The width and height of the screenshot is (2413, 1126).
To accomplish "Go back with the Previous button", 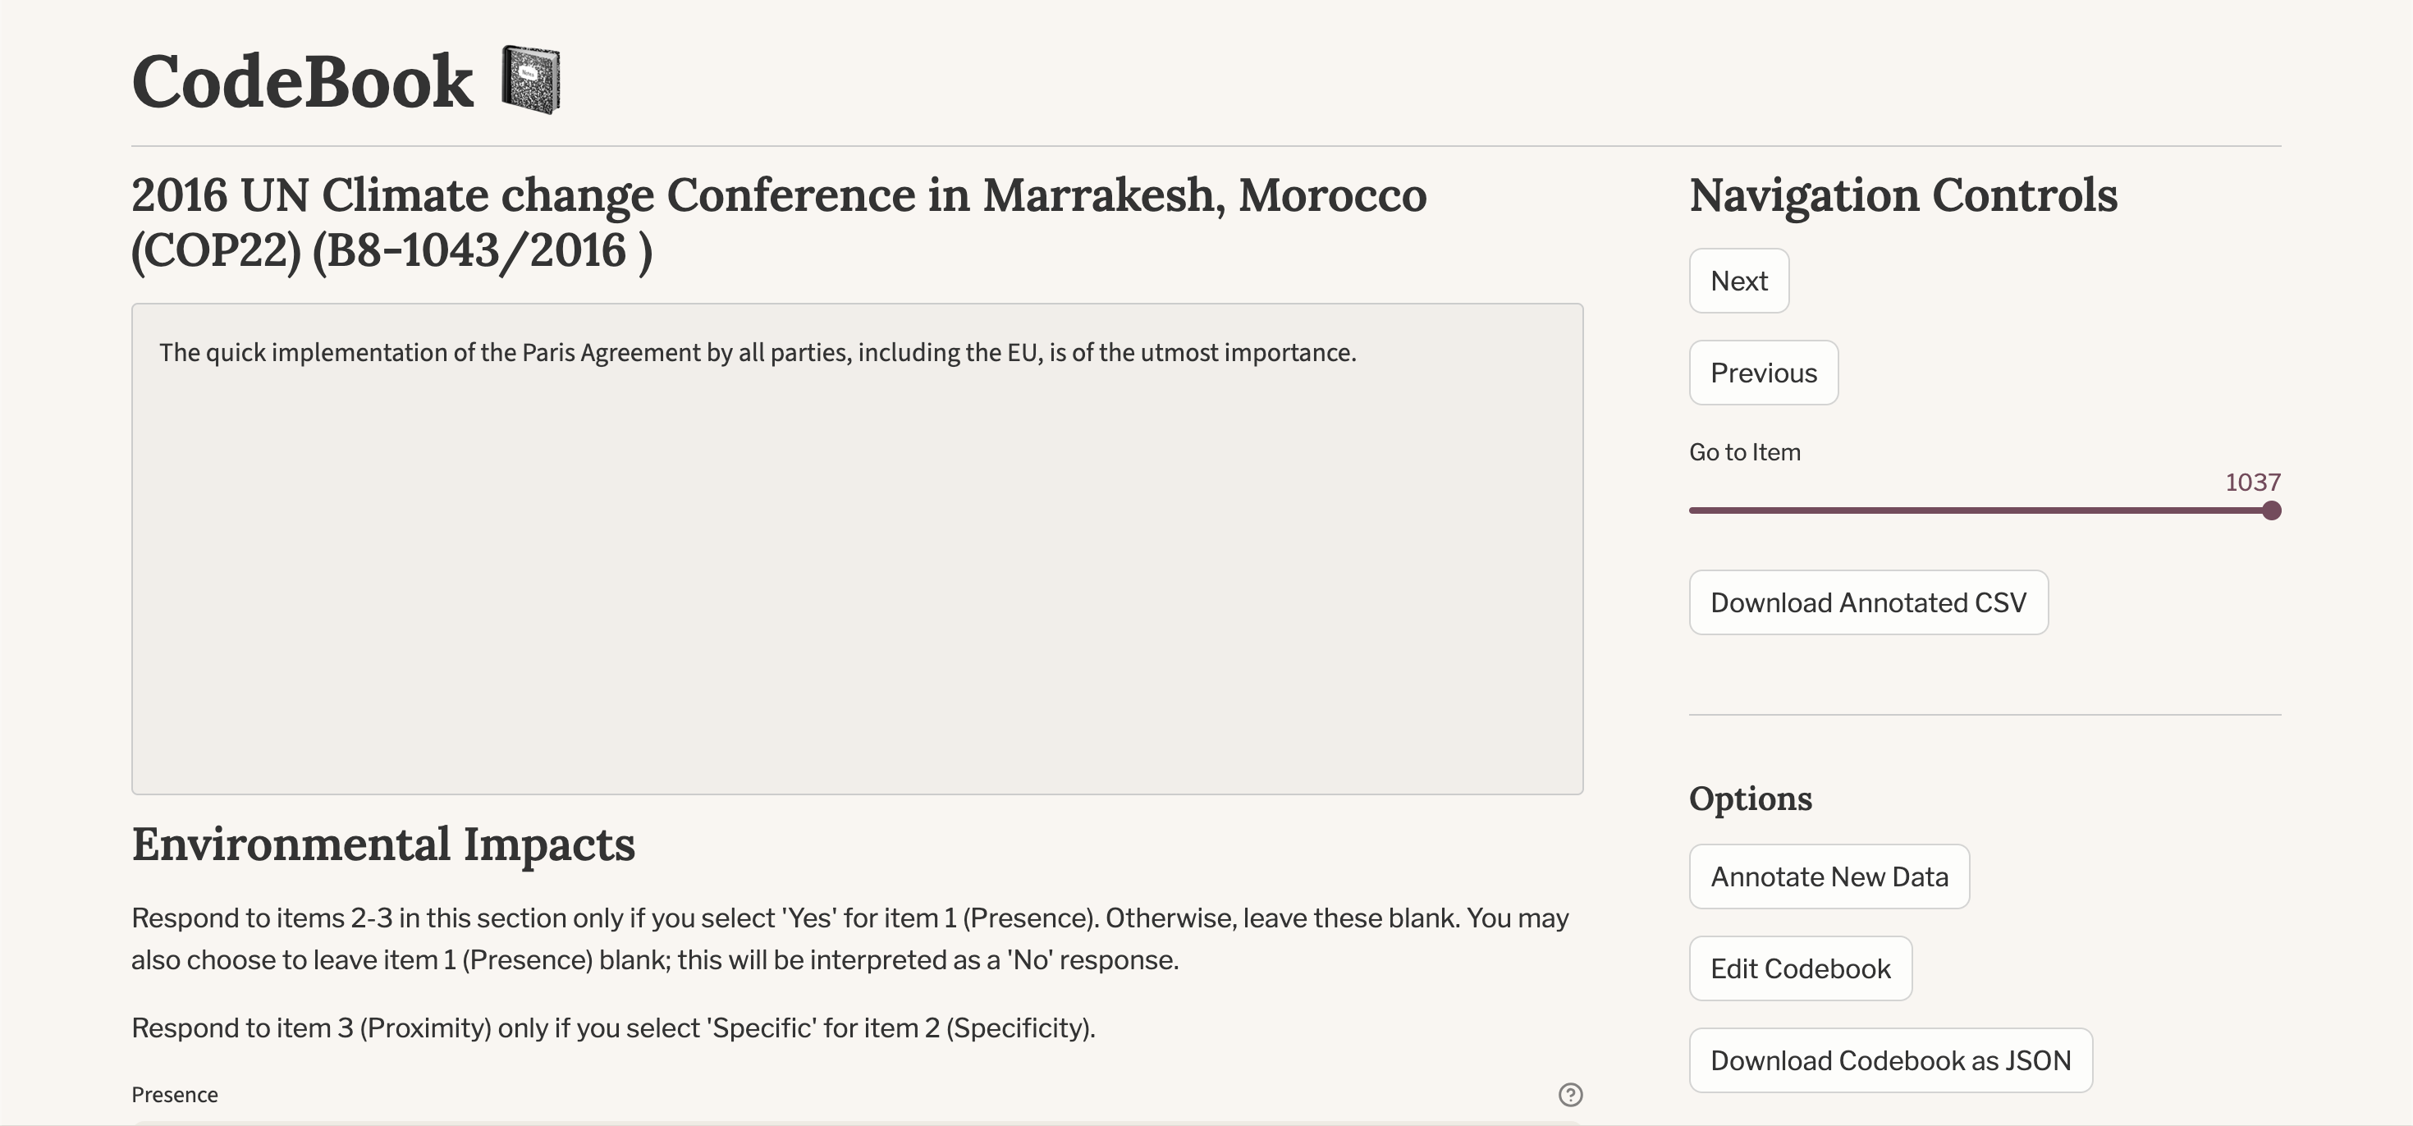I will [x=1763, y=373].
